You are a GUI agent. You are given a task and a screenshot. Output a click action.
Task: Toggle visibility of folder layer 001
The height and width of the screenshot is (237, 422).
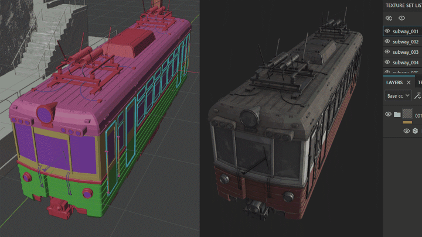(388, 115)
